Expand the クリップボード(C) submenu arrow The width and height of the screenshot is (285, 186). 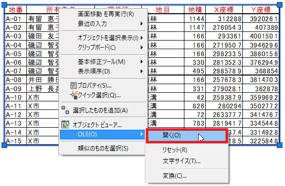coord(142,48)
